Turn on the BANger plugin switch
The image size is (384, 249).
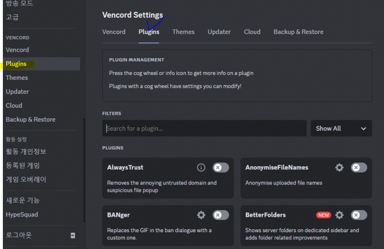(x=221, y=215)
